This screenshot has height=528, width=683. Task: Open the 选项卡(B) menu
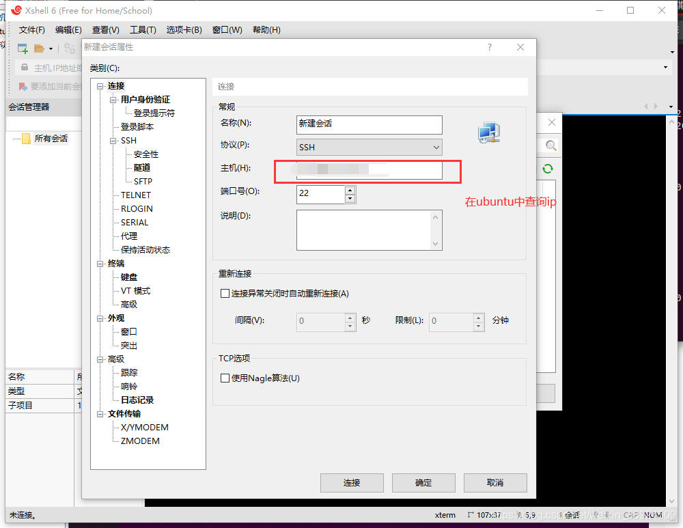point(184,29)
